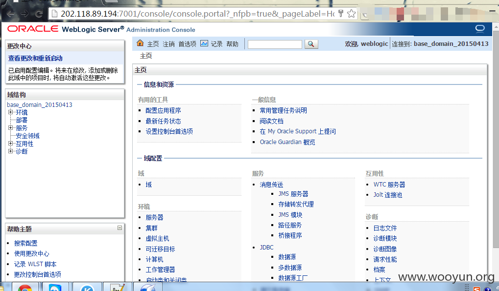This screenshot has width=499, height=291.
Task: Minimize the 帮助主题 panel
Action: 119,228
